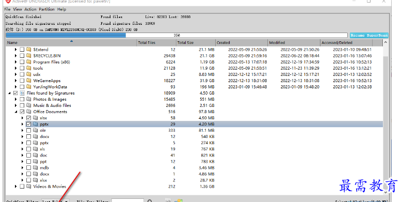The width and height of the screenshot is (402, 202).
Task: Click the ole folder icon
Action: pyautogui.click(x=36, y=130)
